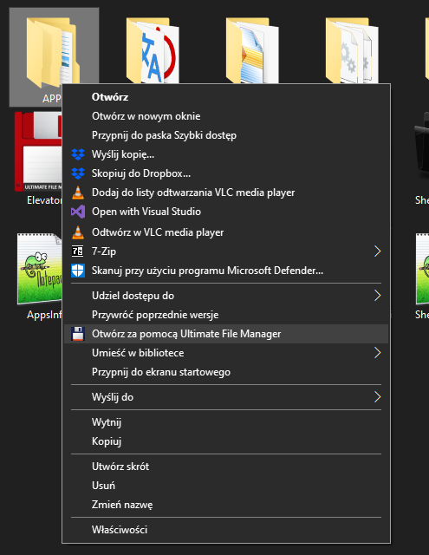Expand the Umieść w bibliotece submenu arrow
The image size is (429, 555).
[377, 353]
